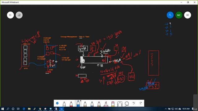Click the handwritten '100GB' label
Screen dimensions: 198x111
coord(117,61)
